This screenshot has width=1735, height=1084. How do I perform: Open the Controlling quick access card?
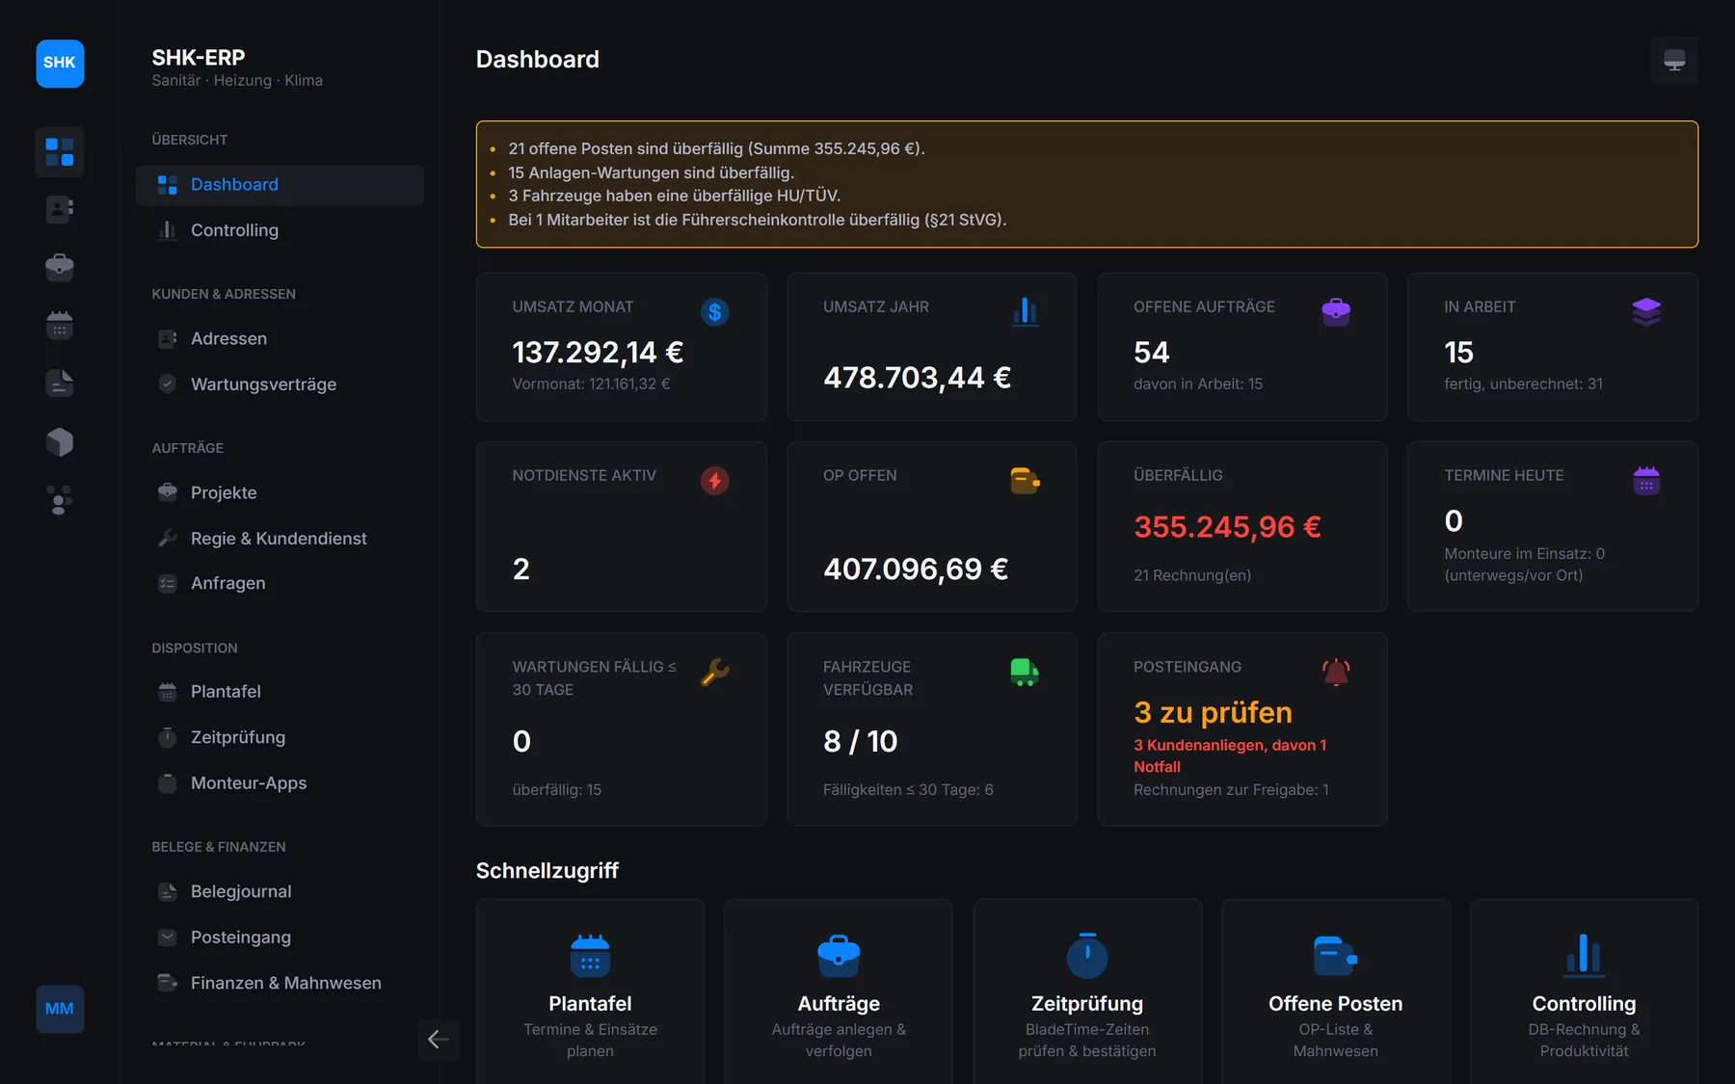(x=1584, y=992)
